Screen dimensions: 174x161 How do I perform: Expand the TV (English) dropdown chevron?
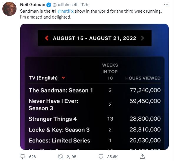(63, 78)
